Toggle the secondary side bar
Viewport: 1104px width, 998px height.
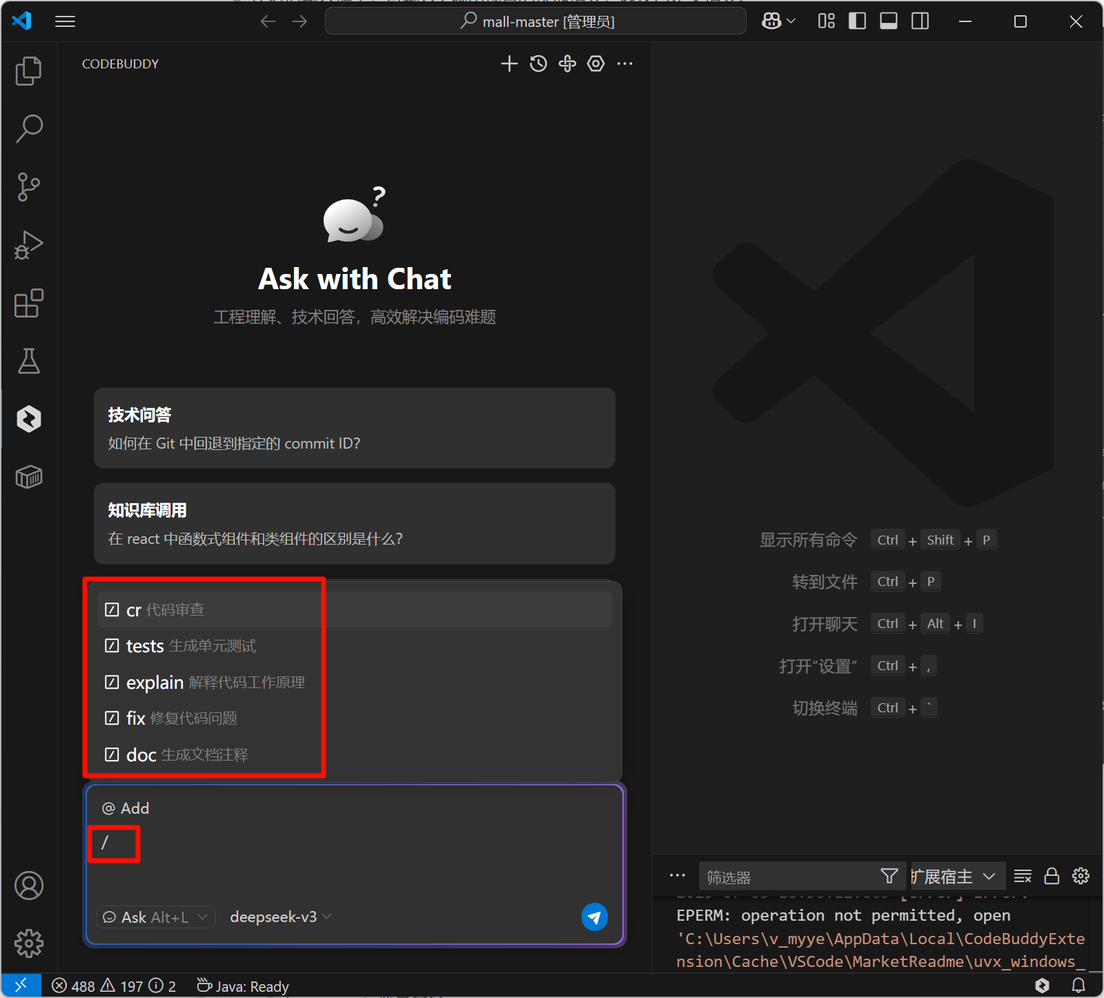920,21
